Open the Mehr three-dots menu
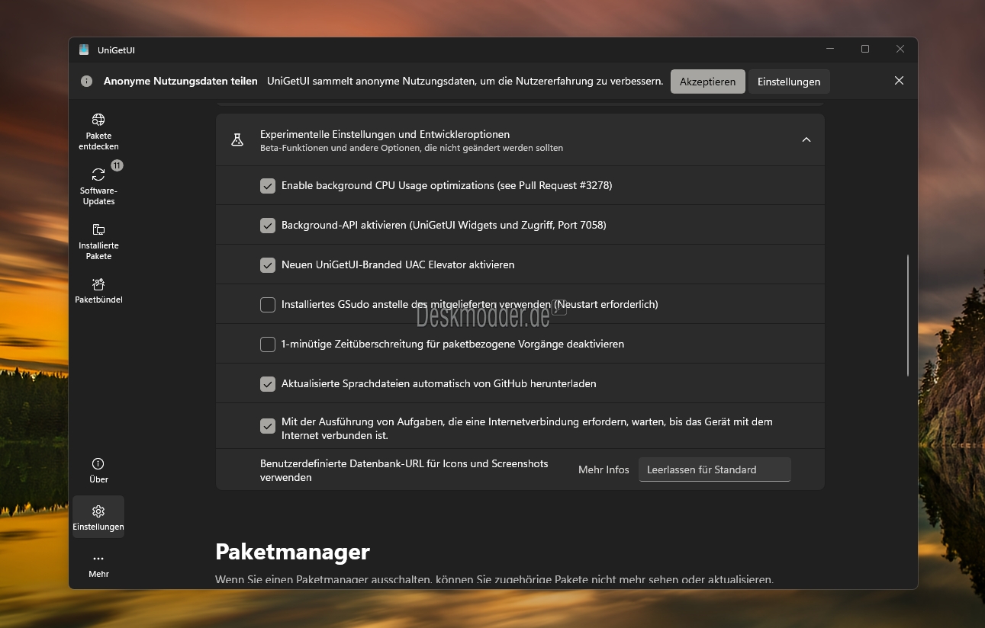The height and width of the screenshot is (628, 985). 98,565
